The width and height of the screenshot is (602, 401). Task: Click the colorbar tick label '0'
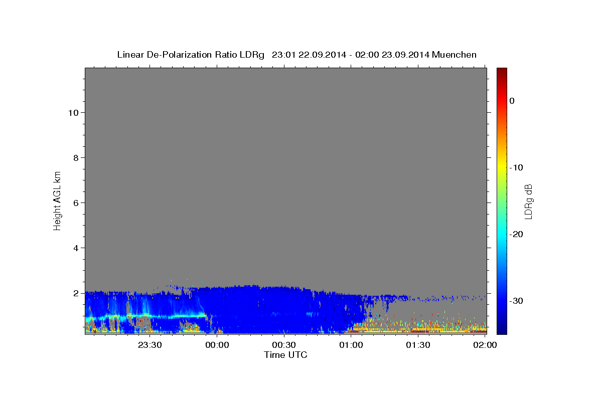point(512,101)
